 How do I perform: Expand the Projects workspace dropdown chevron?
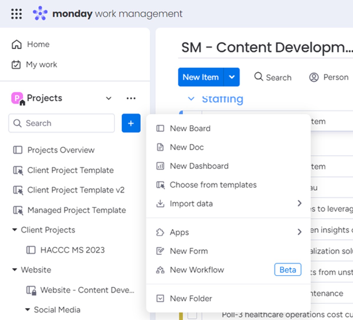pyautogui.click(x=109, y=98)
